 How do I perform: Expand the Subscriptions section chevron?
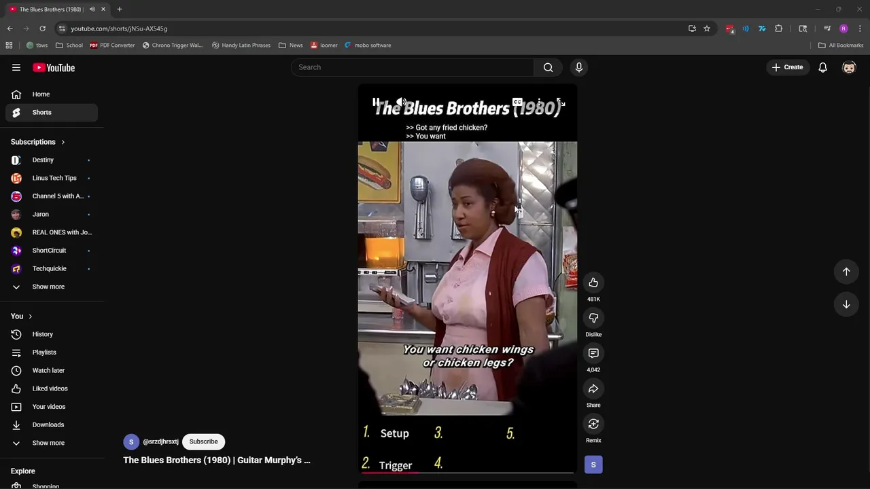pos(63,142)
